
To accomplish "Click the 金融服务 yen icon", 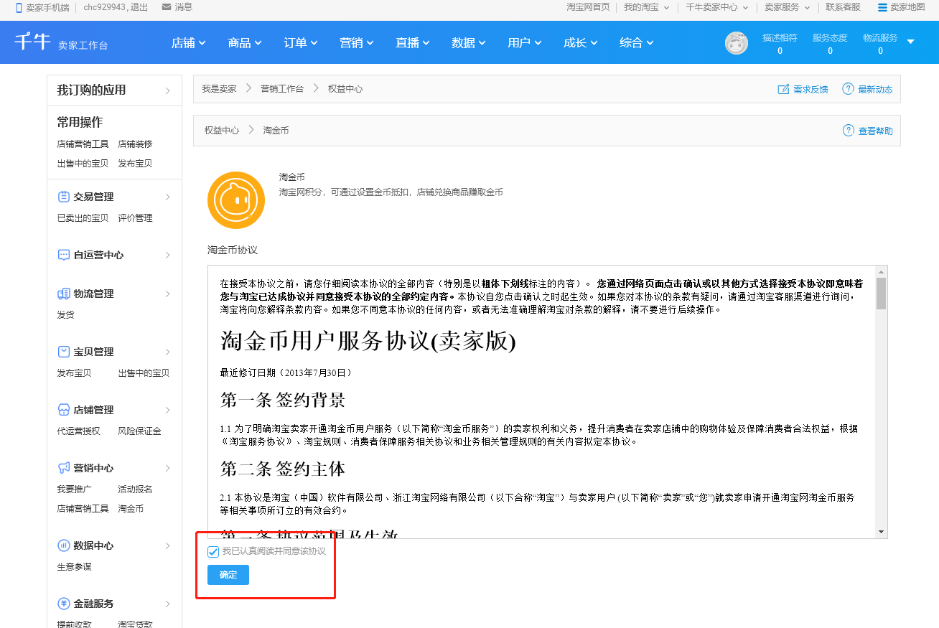I will click(63, 604).
